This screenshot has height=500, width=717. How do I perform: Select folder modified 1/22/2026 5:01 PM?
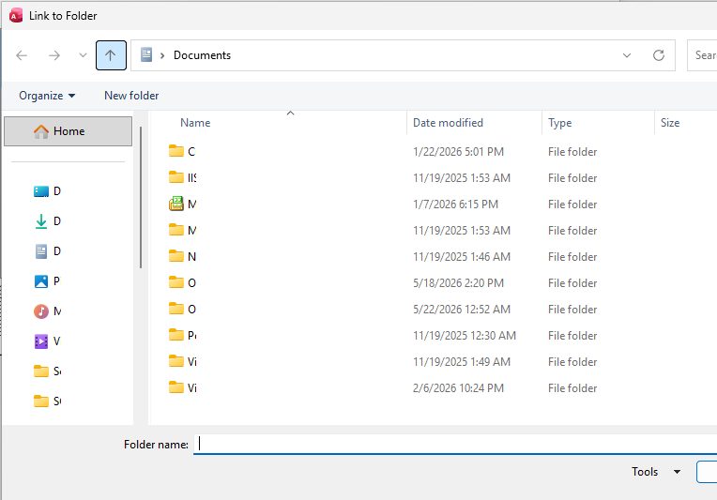coord(182,151)
